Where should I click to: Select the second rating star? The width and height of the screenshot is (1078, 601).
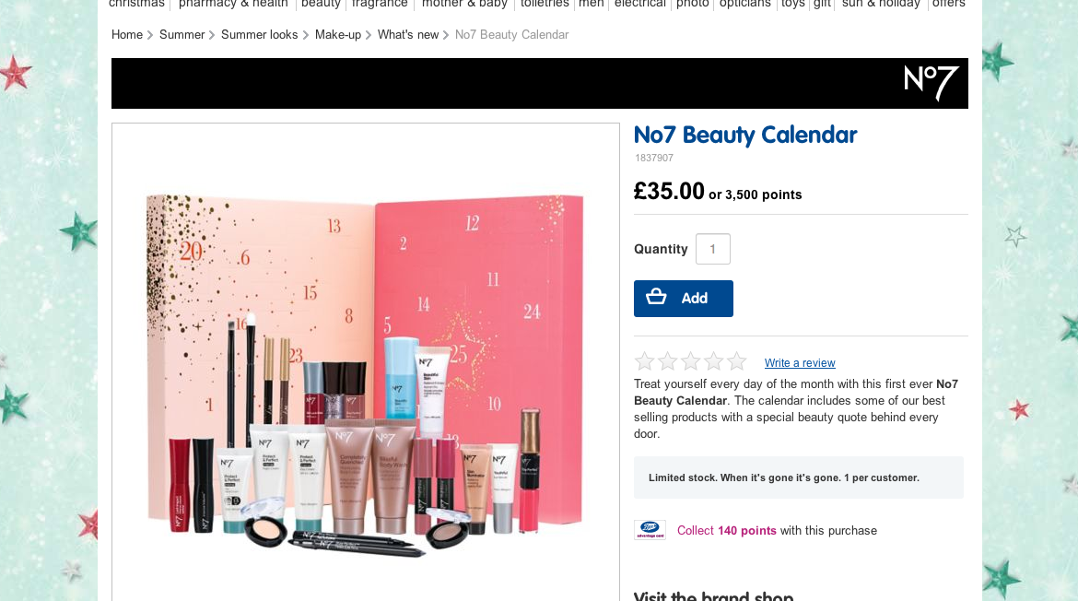pyautogui.click(x=668, y=361)
